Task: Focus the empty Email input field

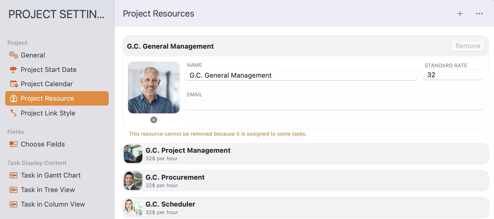Action: [x=333, y=105]
